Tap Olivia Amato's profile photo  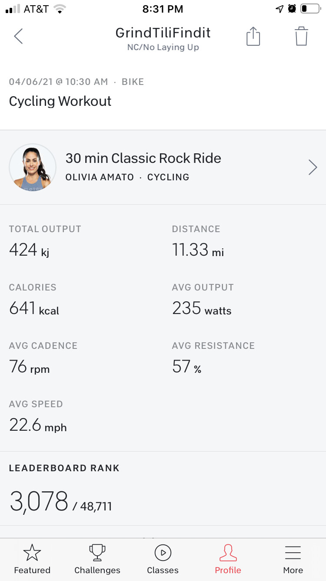tap(33, 167)
